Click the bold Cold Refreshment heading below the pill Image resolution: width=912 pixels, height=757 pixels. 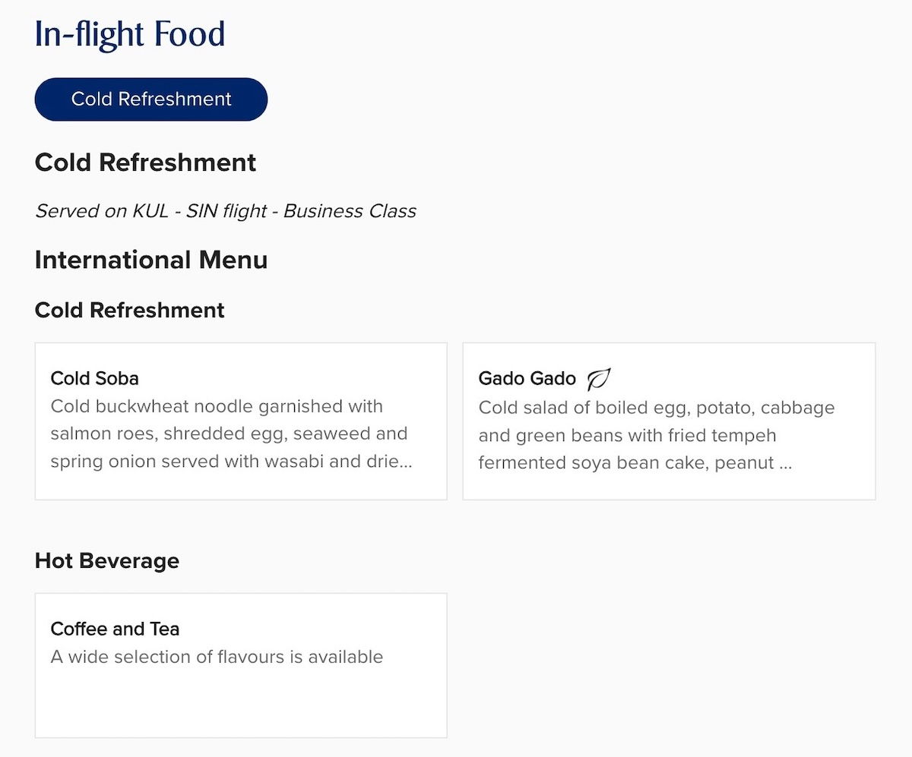(145, 162)
